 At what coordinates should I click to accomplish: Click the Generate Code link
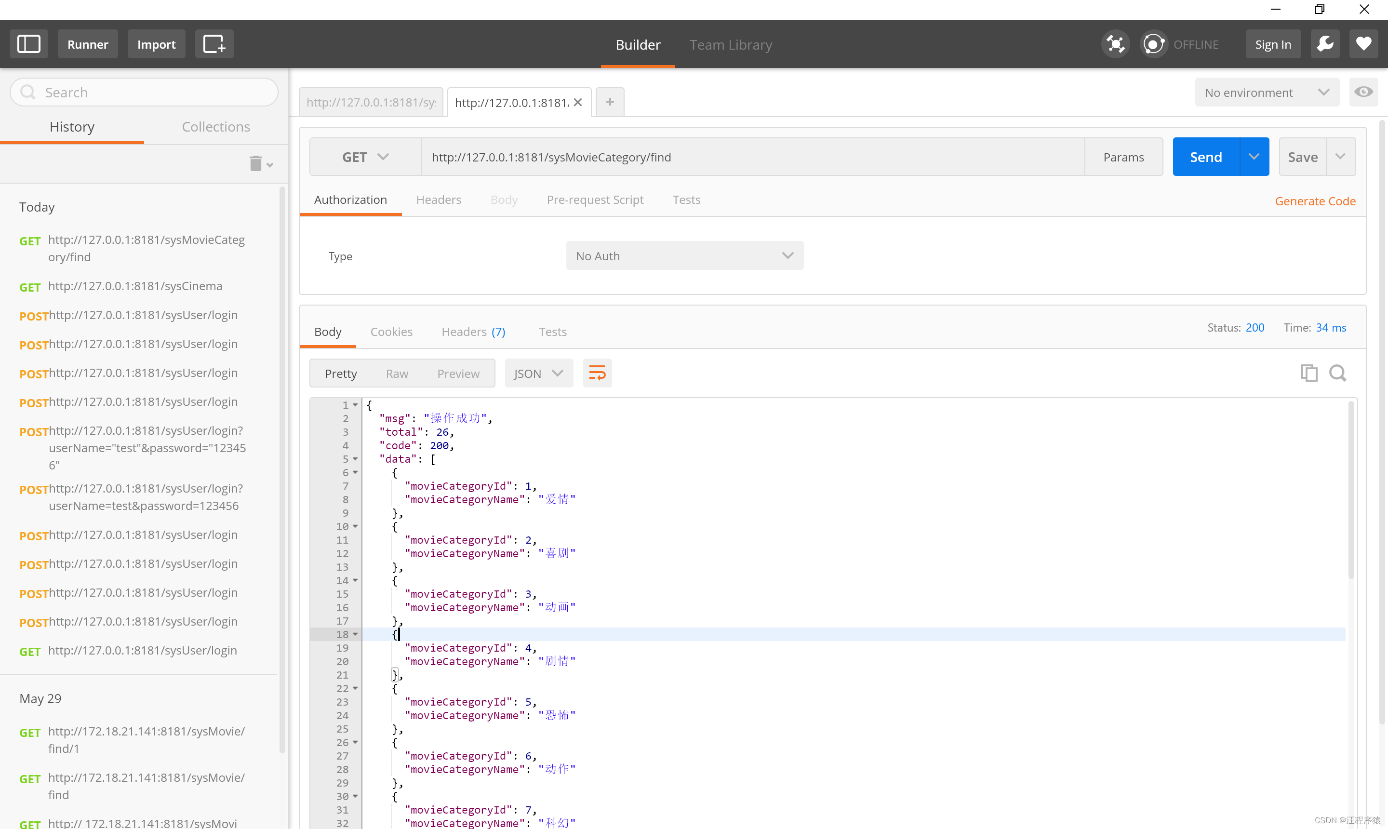(x=1315, y=201)
